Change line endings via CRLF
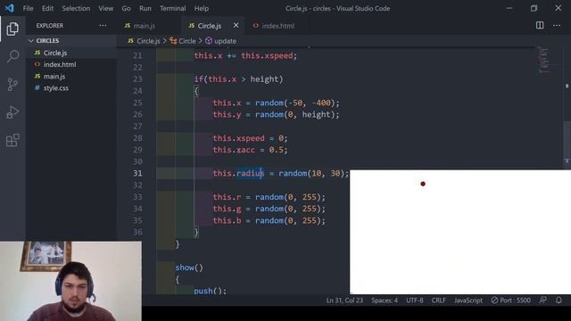Viewport: 571px width, 321px height. point(438,300)
